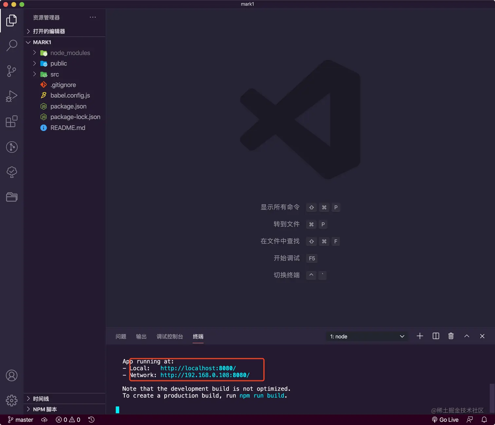This screenshot has height=425, width=495.
Task: Add a new terminal with plus icon
Action: coord(420,336)
